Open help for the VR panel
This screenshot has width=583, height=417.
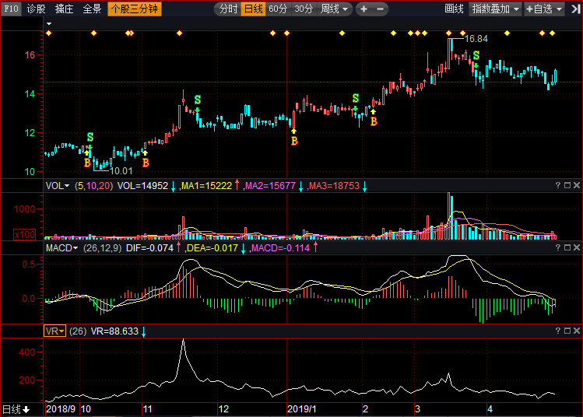(558, 331)
